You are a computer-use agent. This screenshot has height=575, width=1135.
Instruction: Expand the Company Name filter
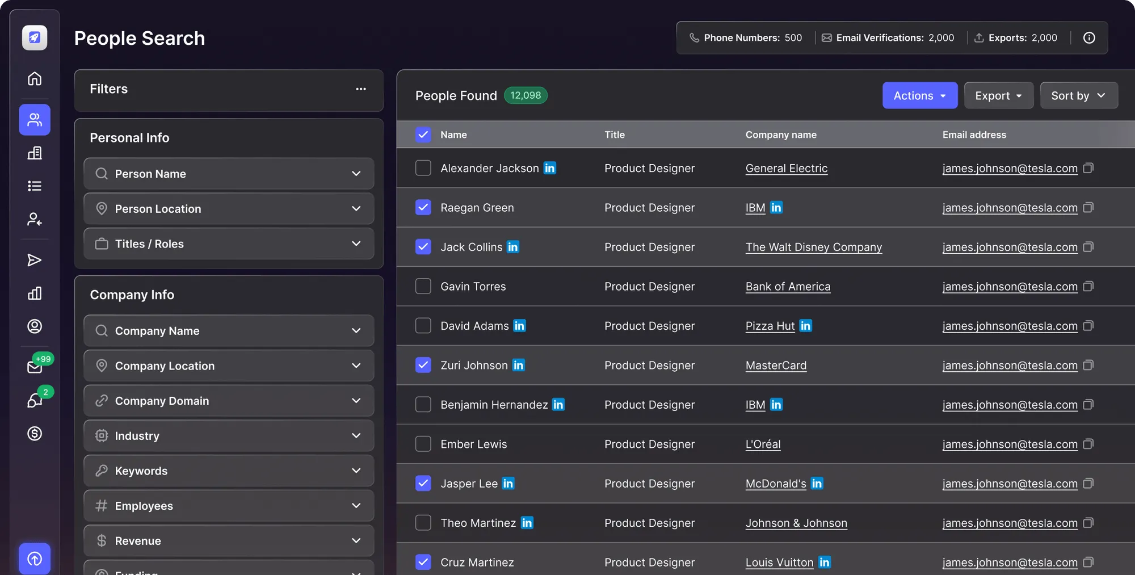coord(229,331)
